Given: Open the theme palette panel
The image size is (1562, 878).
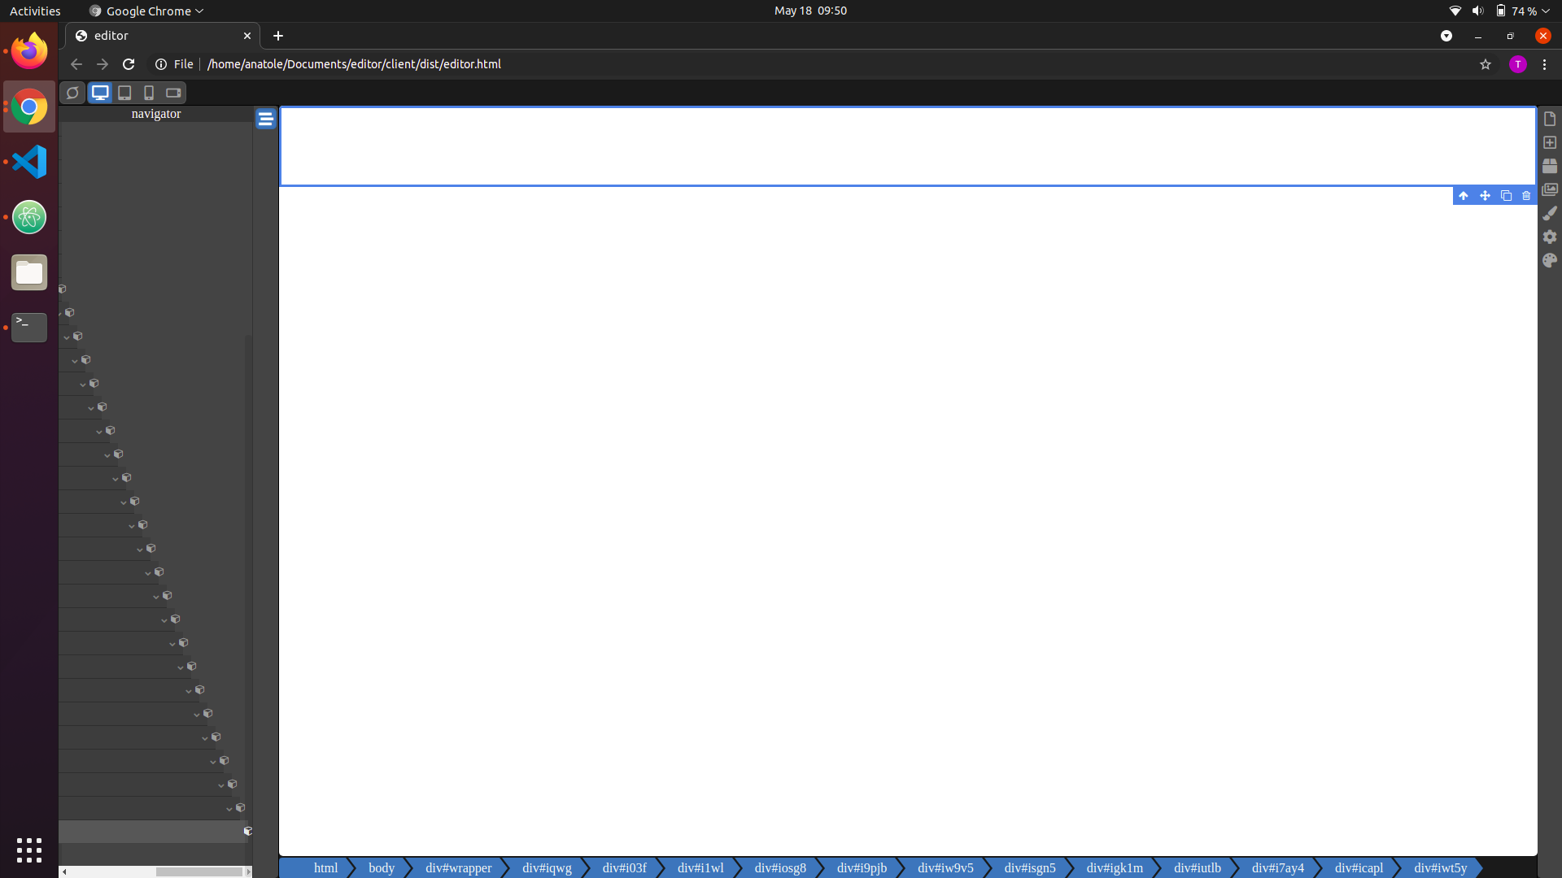Looking at the screenshot, I should (x=1551, y=260).
